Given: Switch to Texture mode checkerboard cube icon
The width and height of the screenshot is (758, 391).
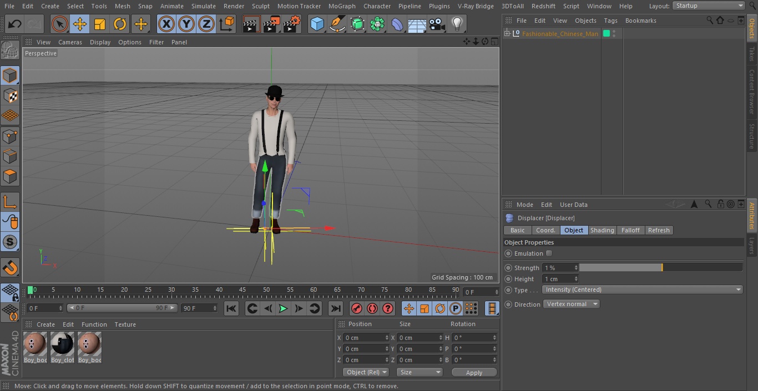Looking at the screenshot, I should coord(10,95).
